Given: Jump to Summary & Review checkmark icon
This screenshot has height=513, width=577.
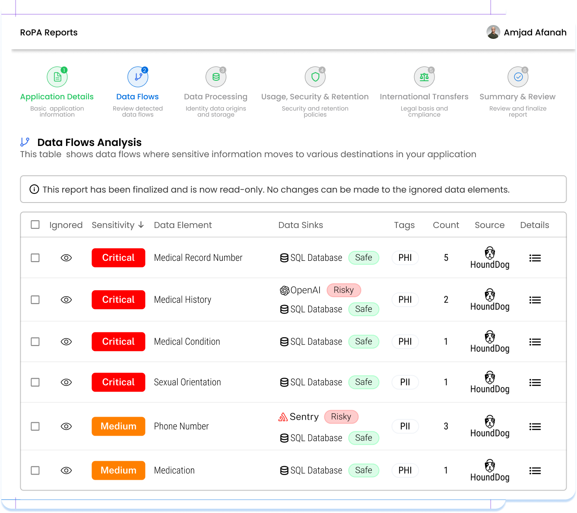Looking at the screenshot, I should pyautogui.click(x=518, y=77).
